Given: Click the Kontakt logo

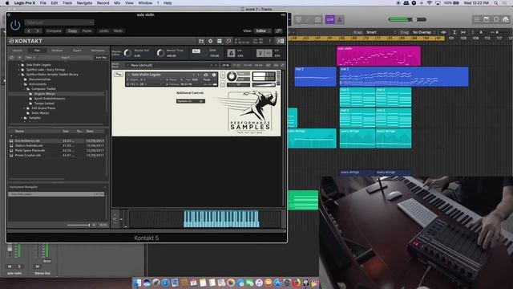Looking at the screenshot, I should [26, 41].
